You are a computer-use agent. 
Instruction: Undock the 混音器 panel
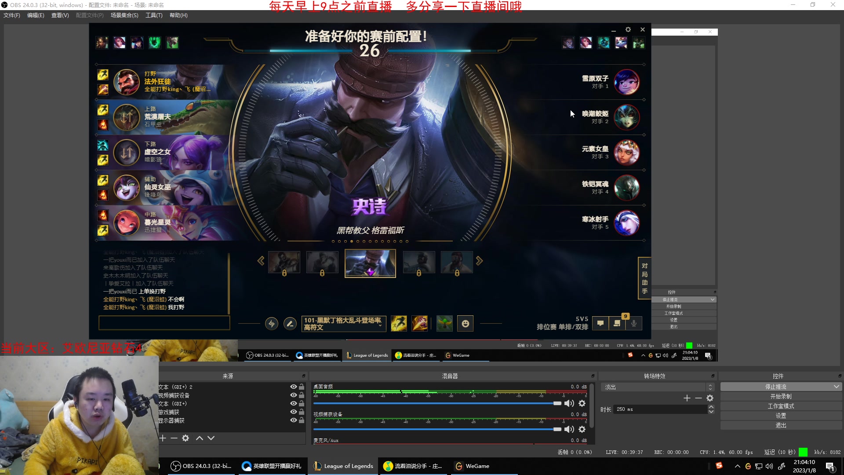pos(593,376)
